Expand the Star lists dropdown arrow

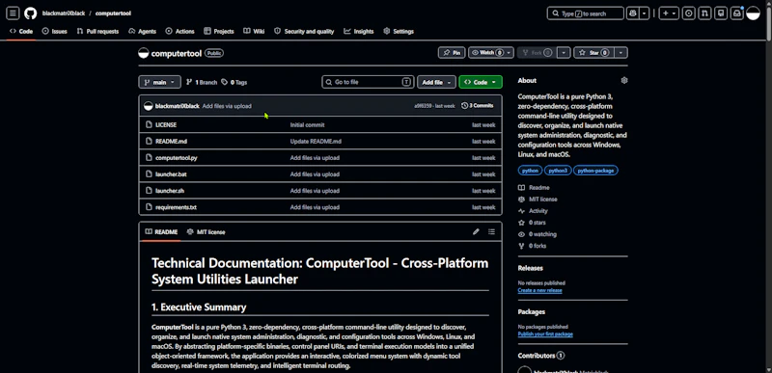(x=621, y=53)
